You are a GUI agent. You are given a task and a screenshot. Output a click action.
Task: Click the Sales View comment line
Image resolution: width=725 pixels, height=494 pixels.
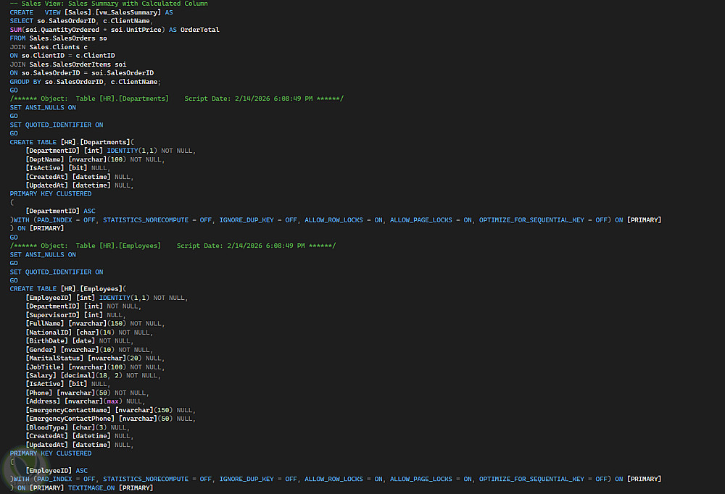coord(109,4)
